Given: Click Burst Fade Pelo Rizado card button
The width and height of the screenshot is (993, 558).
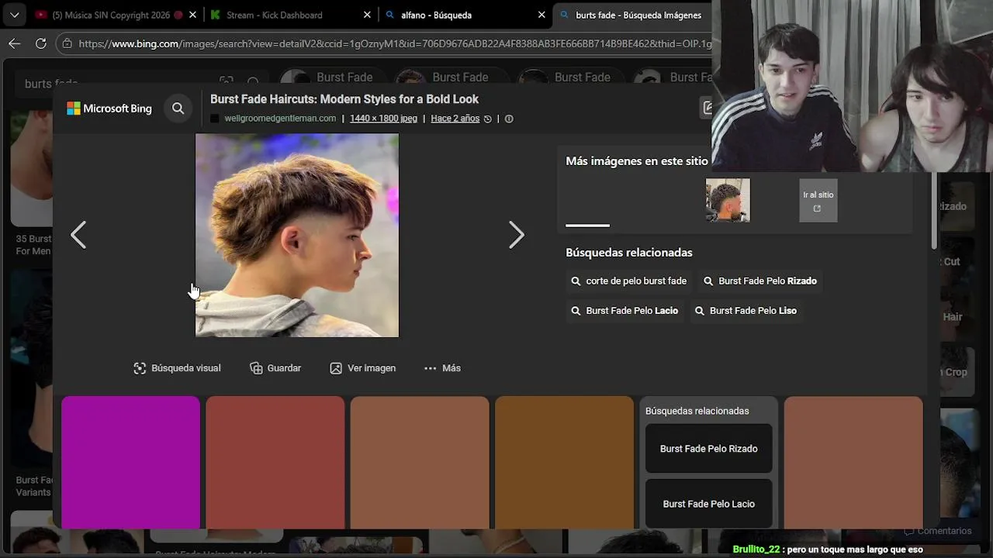Looking at the screenshot, I should click(709, 449).
